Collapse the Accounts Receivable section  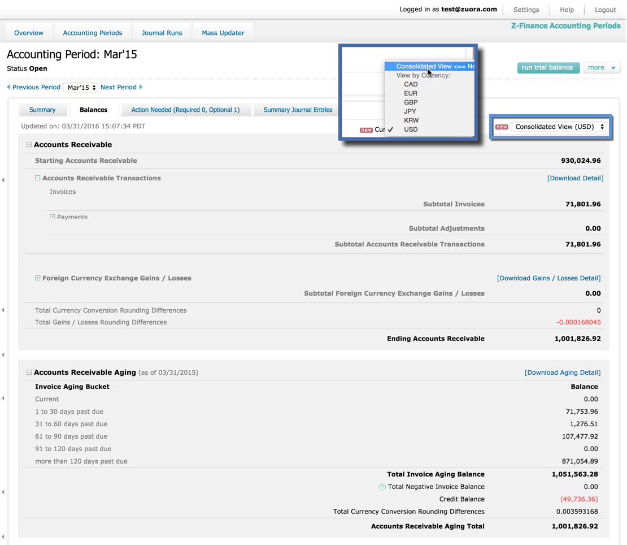click(29, 145)
